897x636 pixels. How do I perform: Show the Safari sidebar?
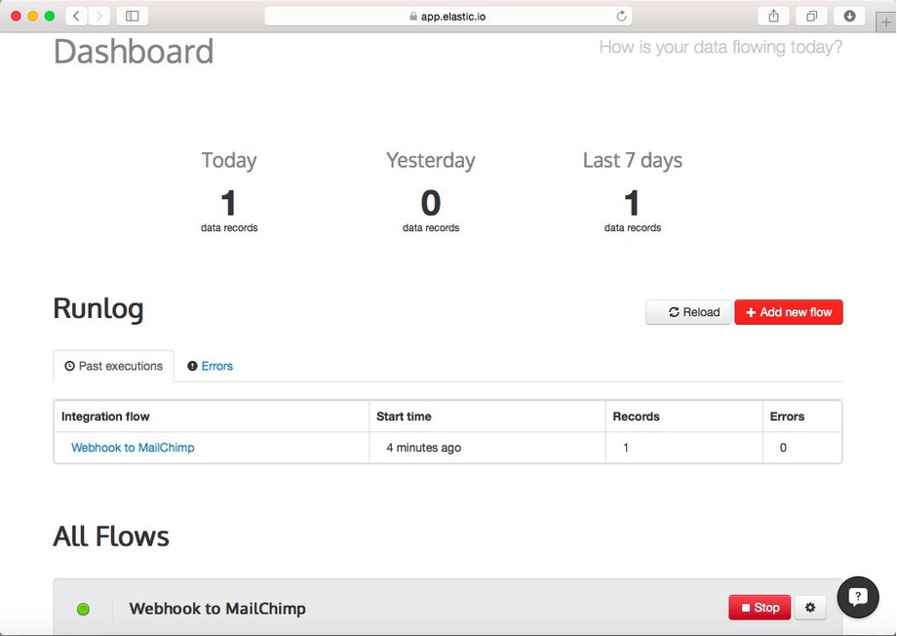point(133,16)
